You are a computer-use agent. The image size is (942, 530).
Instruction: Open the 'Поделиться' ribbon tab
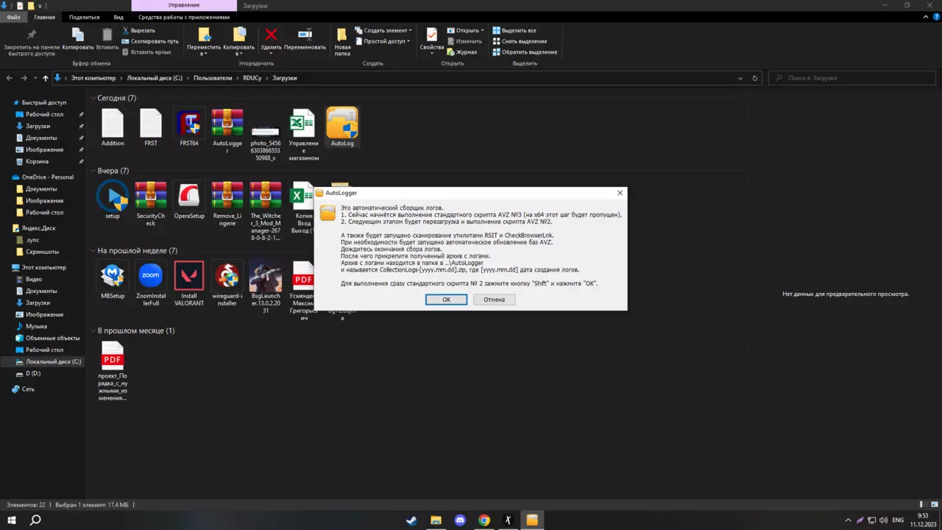click(84, 17)
